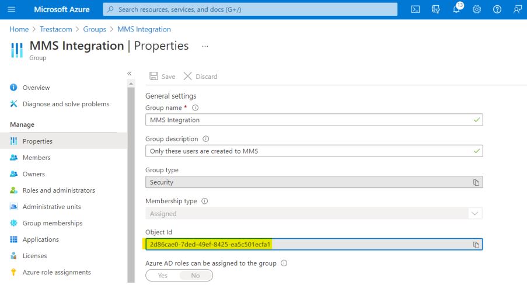The width and height of the screenshot is (527, 285).
Task: Open portal settings gear
Action: click(x=477, y=9)
